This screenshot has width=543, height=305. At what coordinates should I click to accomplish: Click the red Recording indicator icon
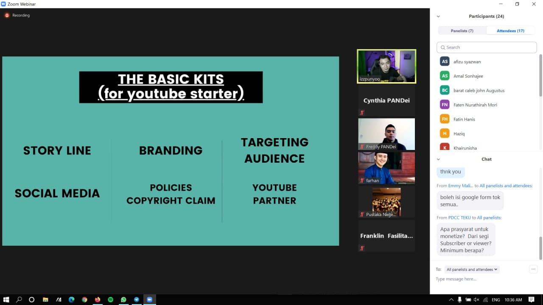[x=7, y=15]
